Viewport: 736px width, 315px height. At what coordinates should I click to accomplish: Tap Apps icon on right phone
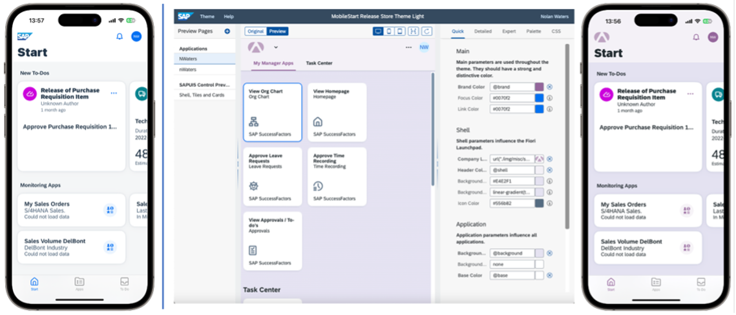pos(656,285)
